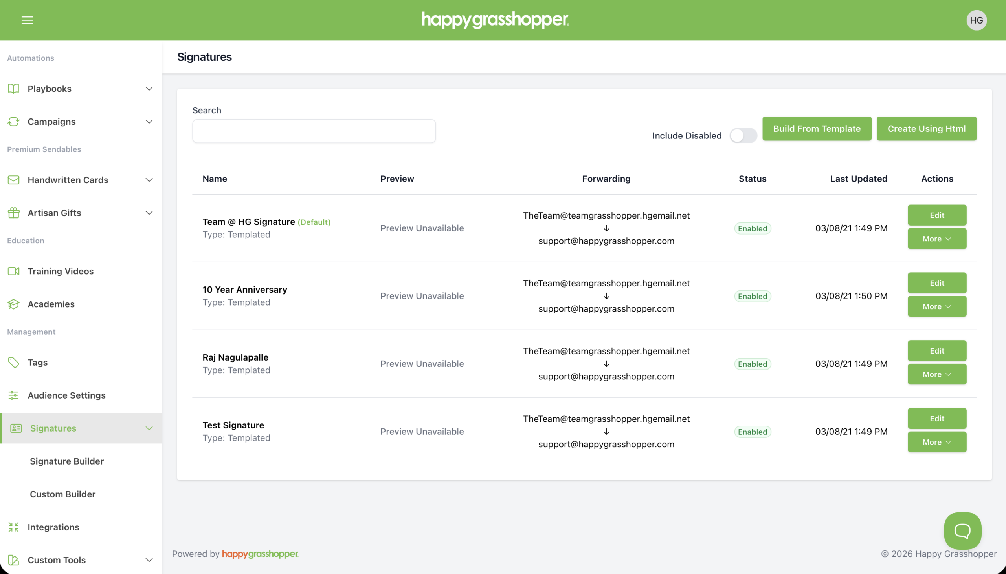Open the Signature Builder submenu item
Image resolution: width=1006 pixels, height=574 pixels.
click(x=67, y=461)
